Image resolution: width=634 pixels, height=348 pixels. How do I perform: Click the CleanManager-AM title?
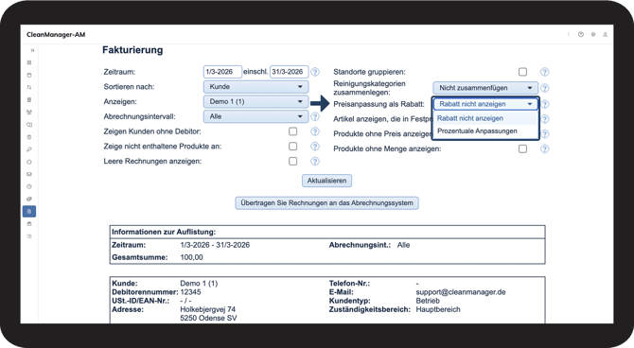pyautogui.click(x=56, y=35)
